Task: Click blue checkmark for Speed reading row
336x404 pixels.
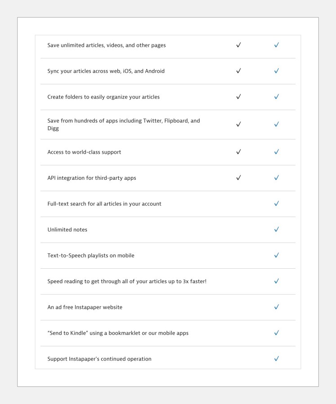Action: coord(277,281)
